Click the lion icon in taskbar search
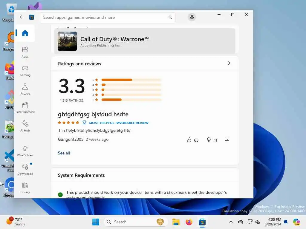 pyautogui.click(x=160, y=222)
